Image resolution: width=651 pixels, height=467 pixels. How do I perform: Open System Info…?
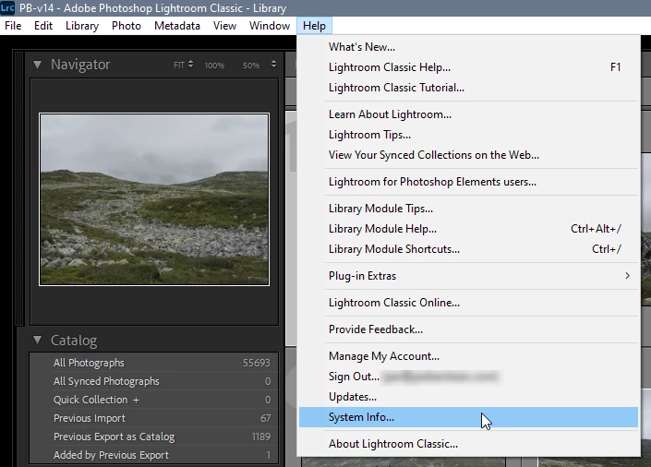(468, 417)
